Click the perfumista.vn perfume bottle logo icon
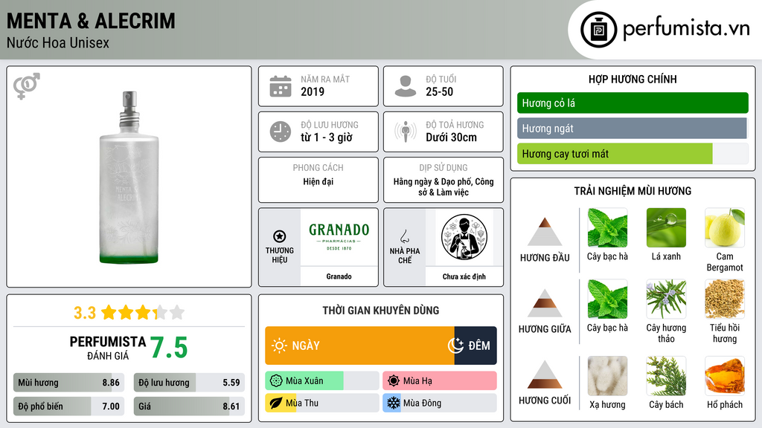 click(x=598, y=30)
